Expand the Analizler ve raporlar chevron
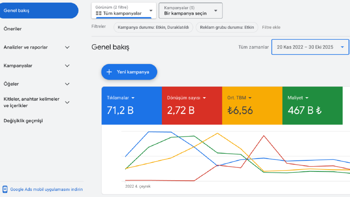The image size is (350, 197). (x=67, y=47)
